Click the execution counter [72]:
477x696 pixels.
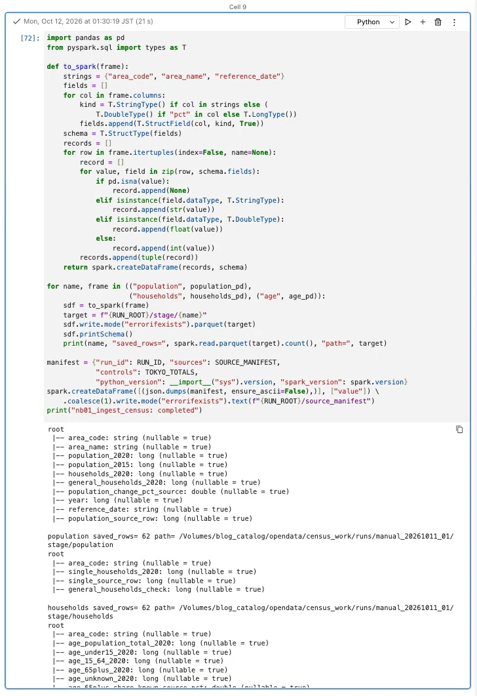(30, 38)
